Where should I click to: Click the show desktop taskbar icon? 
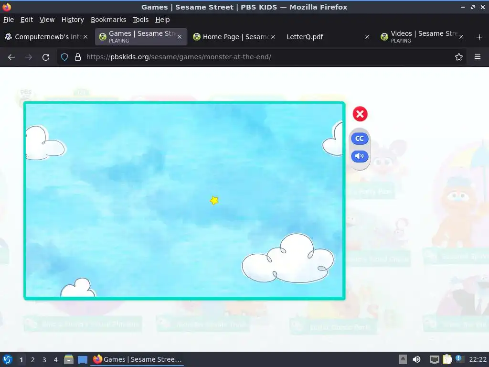[x=83, y=360]
